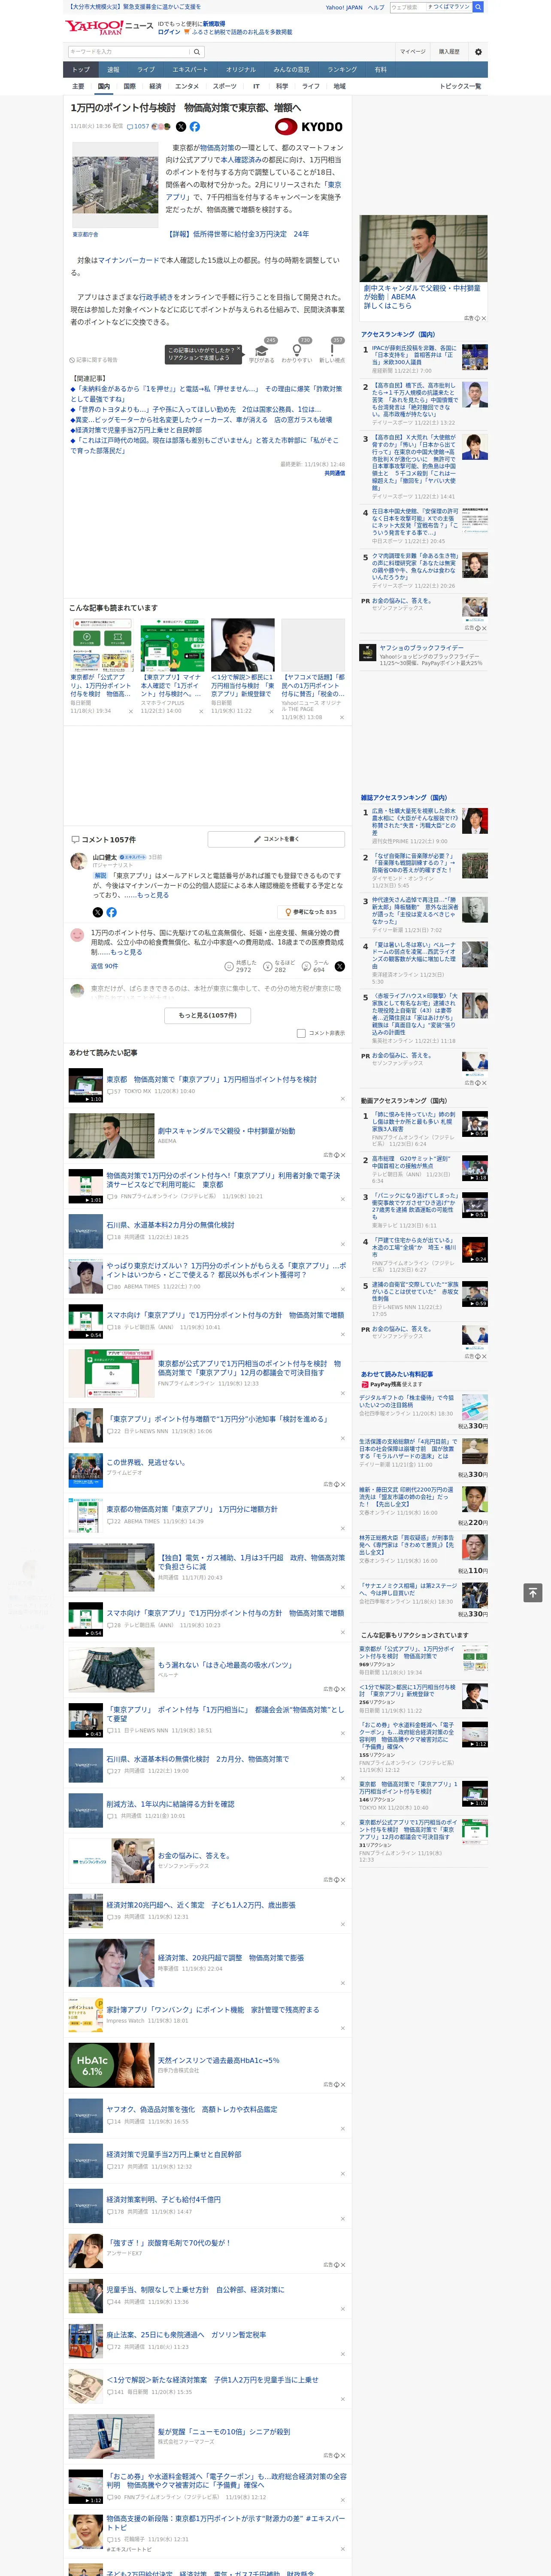The image size is (551, 2576).
Task: Click the X icon beside the うーん reaction
Action: tap(339, 966)
